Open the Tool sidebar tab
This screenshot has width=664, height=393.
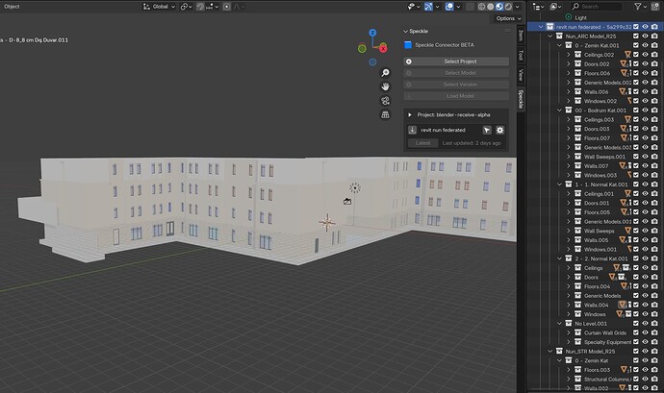pos(522,56)
